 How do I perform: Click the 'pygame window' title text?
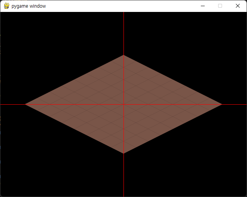pos(29,6)
